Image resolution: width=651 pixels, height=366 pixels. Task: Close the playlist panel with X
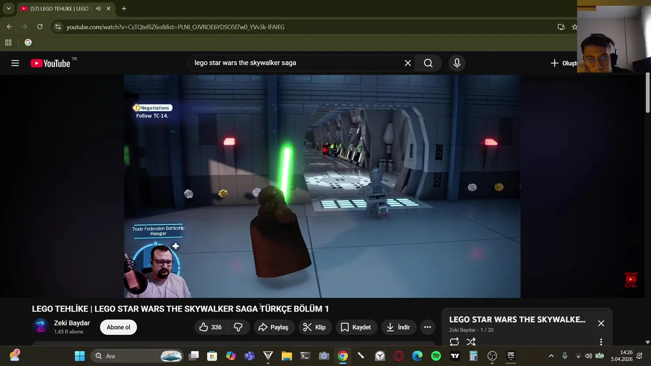click(601, 323)
